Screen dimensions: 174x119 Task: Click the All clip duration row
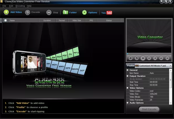(148, 79)
